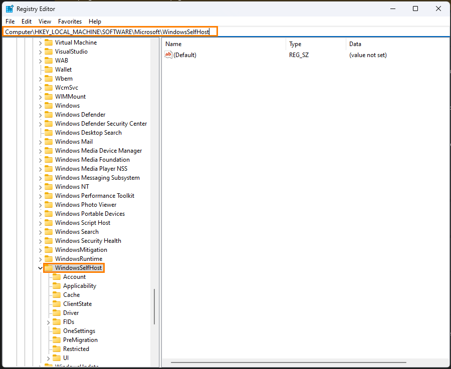Image resolution: width=451 pixels, height=369 pixels.
Task: Select the WindowsSelfHost key label
Action: pos(78,268)
